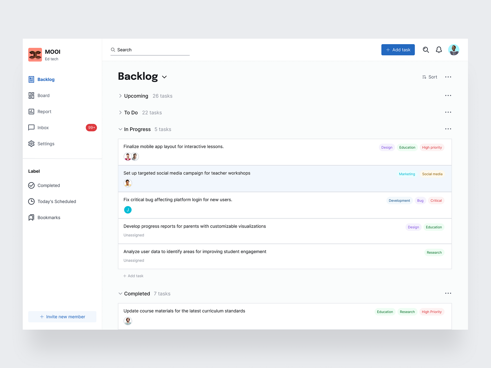This screenshot has height=368, width=491.
Task: Open Settings from the sidebar
Action: click(x=46, y=144)
